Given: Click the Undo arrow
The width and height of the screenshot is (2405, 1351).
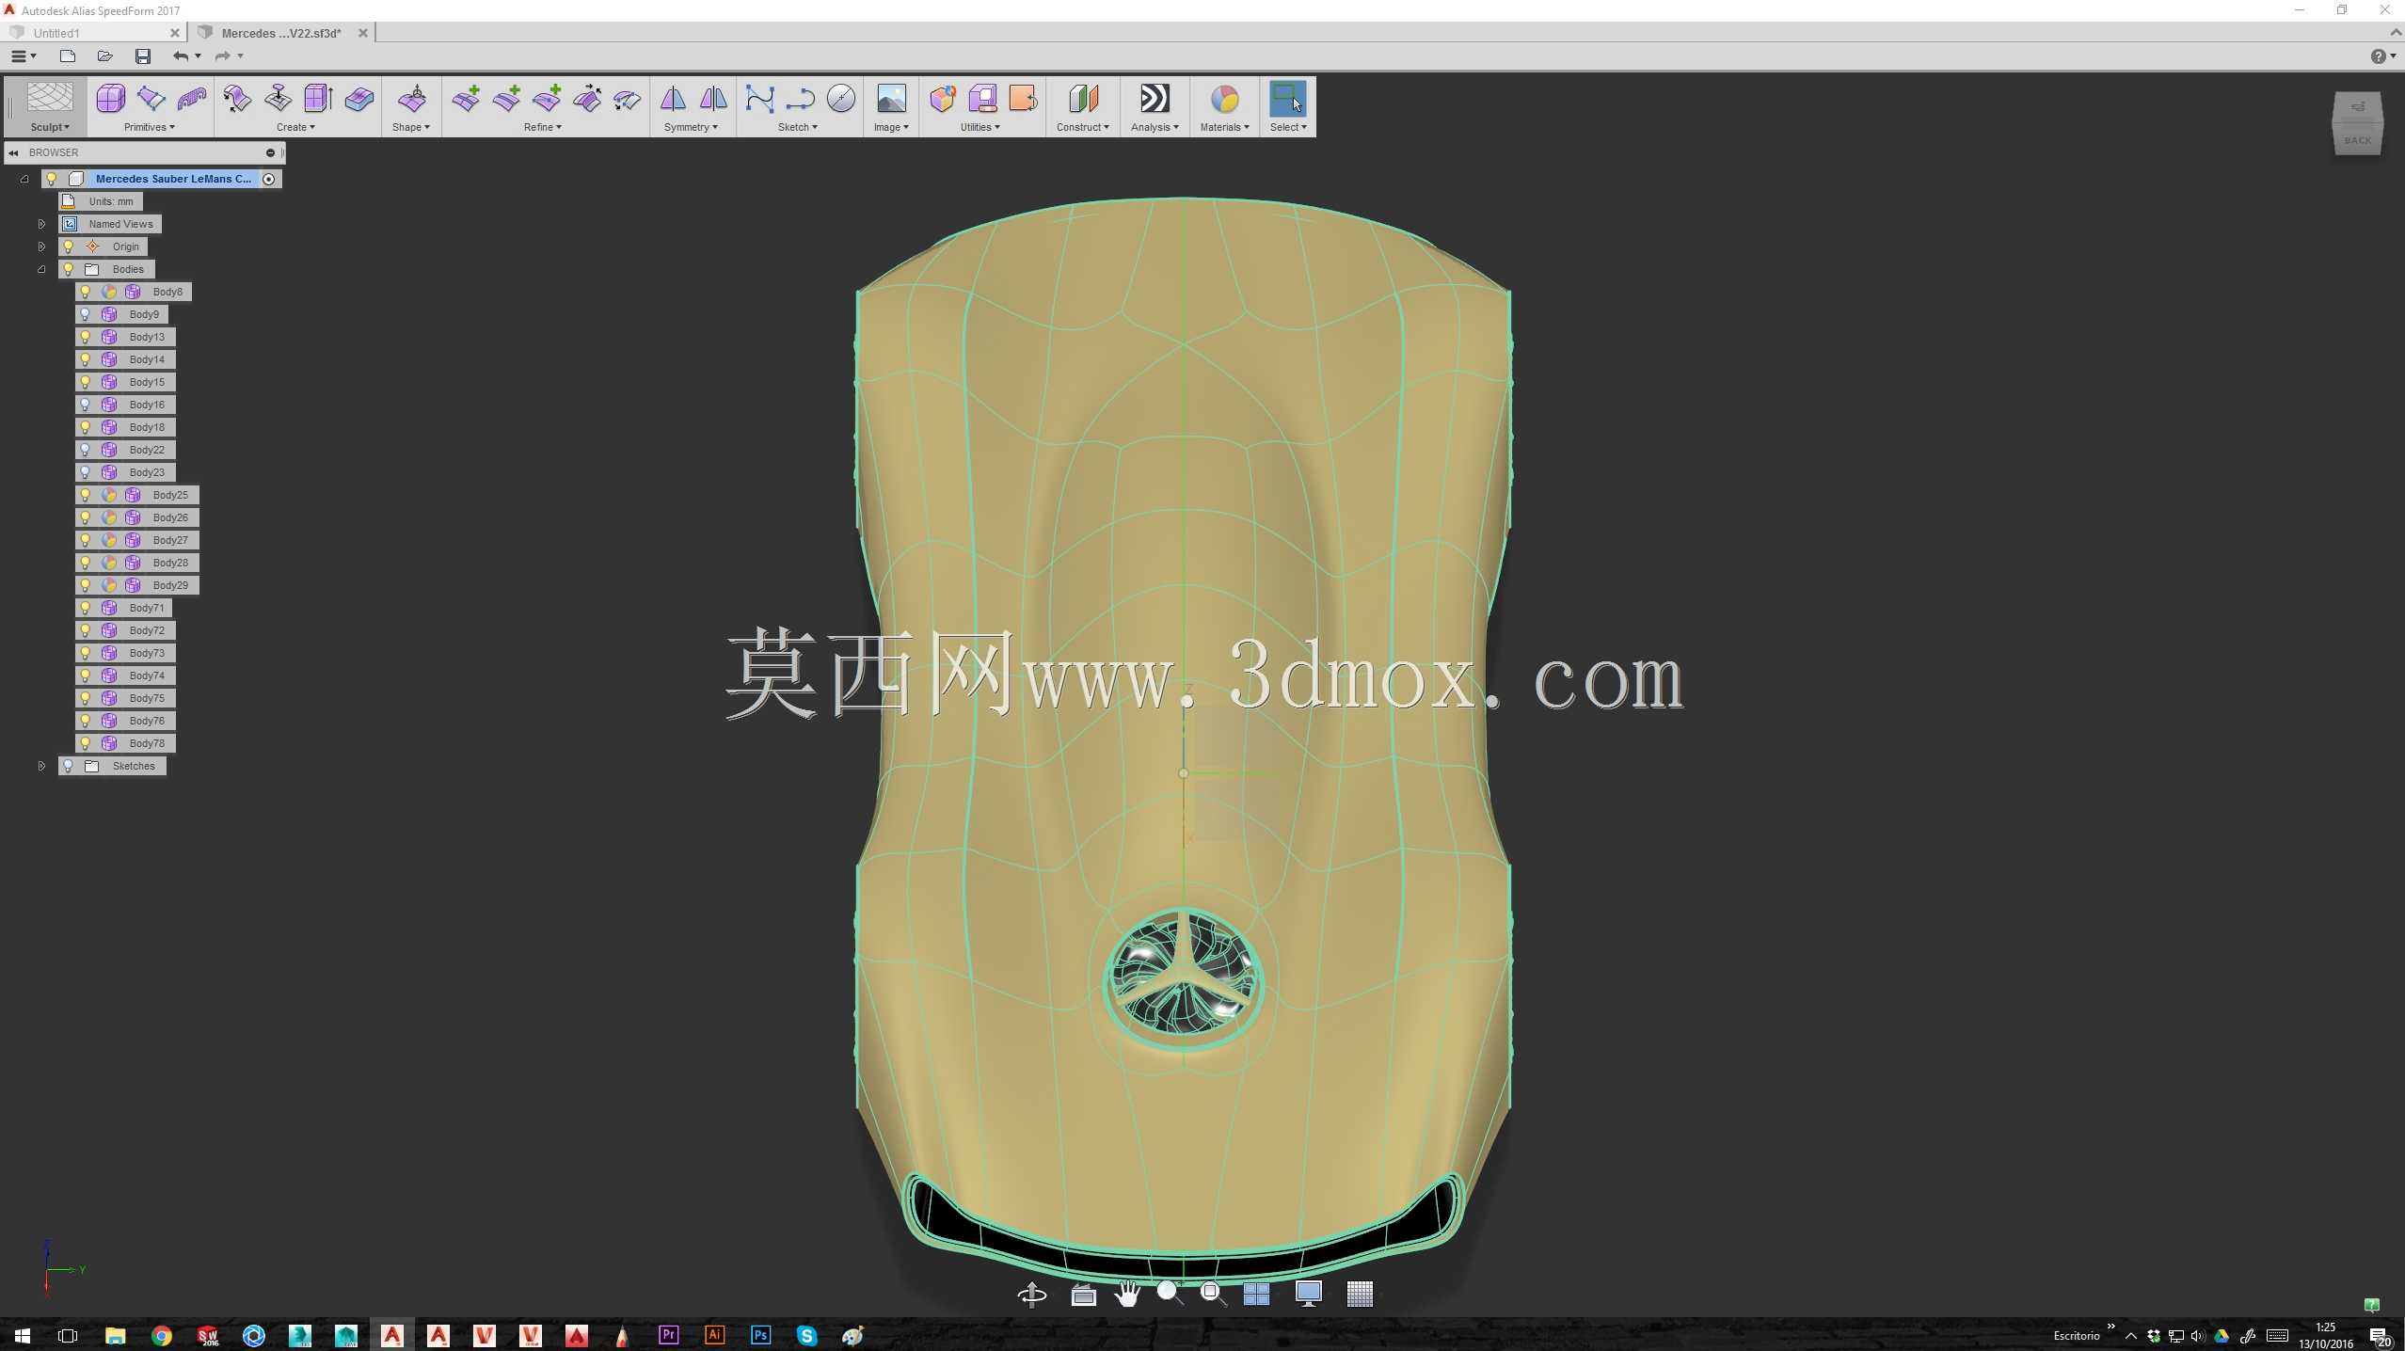Looking at the screenshot, I should [181, 56].
